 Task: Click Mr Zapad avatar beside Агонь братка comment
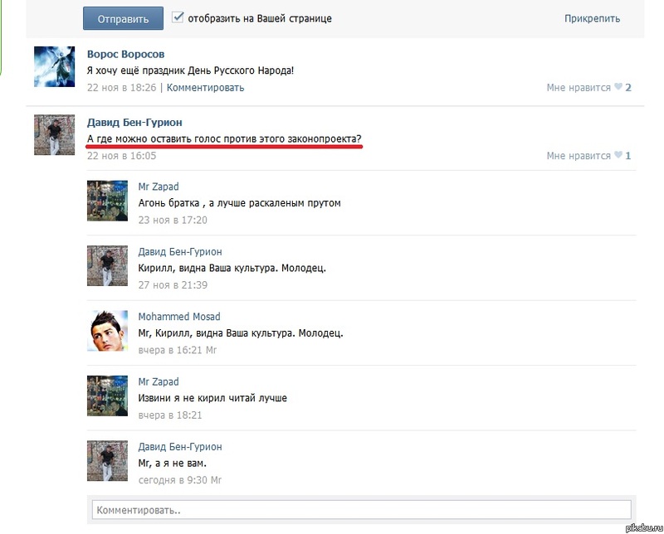pos(108,201)
